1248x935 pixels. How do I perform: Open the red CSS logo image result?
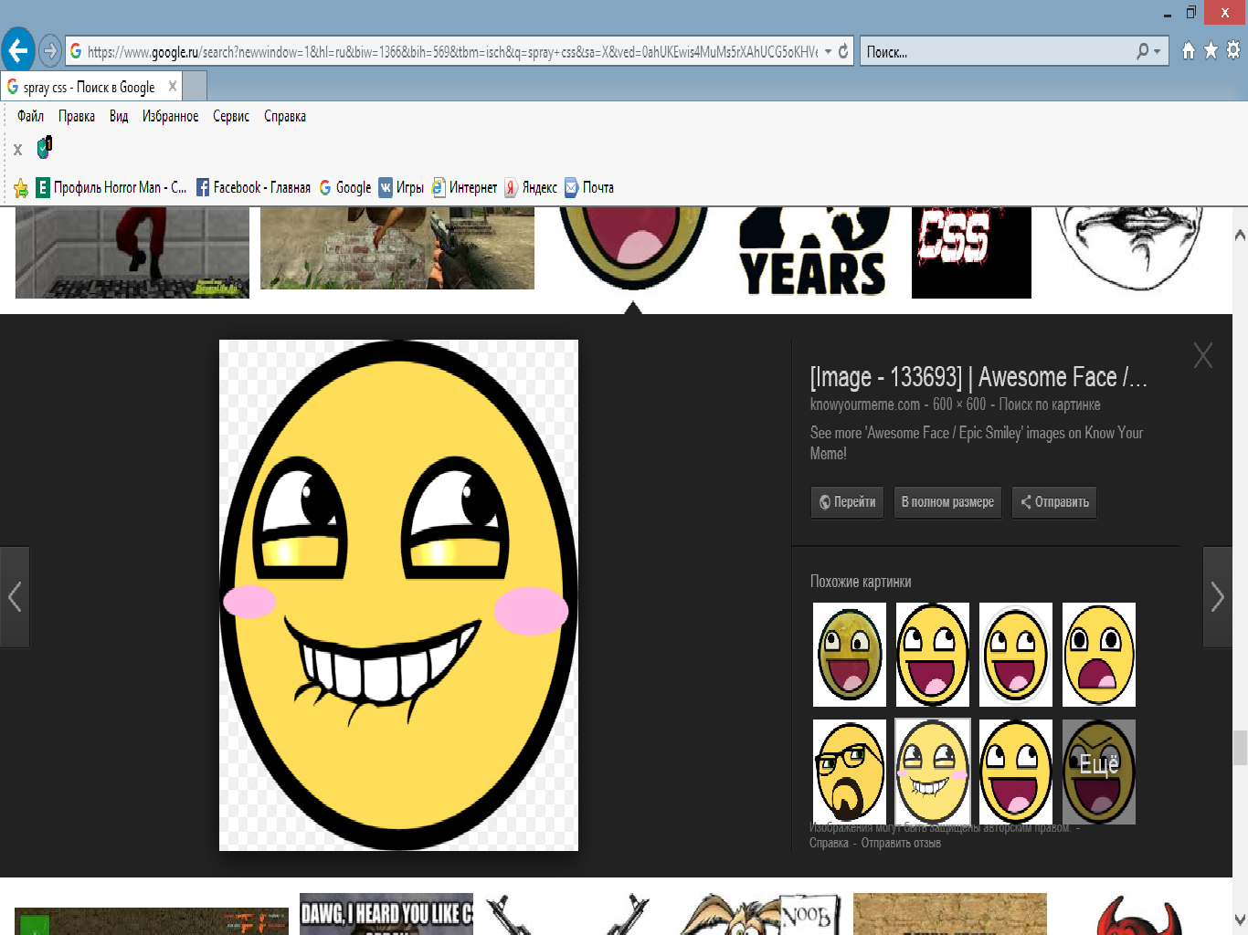971,252
